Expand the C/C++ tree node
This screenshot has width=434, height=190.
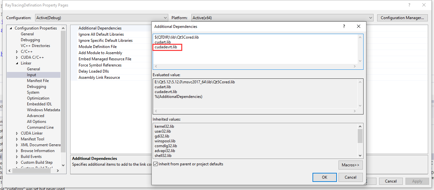(x=18, y=51)
